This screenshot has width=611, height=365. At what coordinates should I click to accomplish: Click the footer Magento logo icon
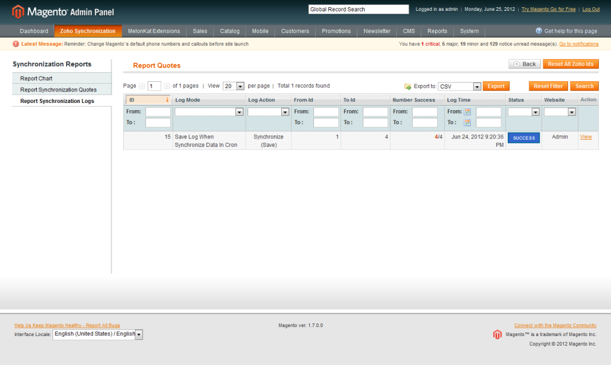point(497,334)
